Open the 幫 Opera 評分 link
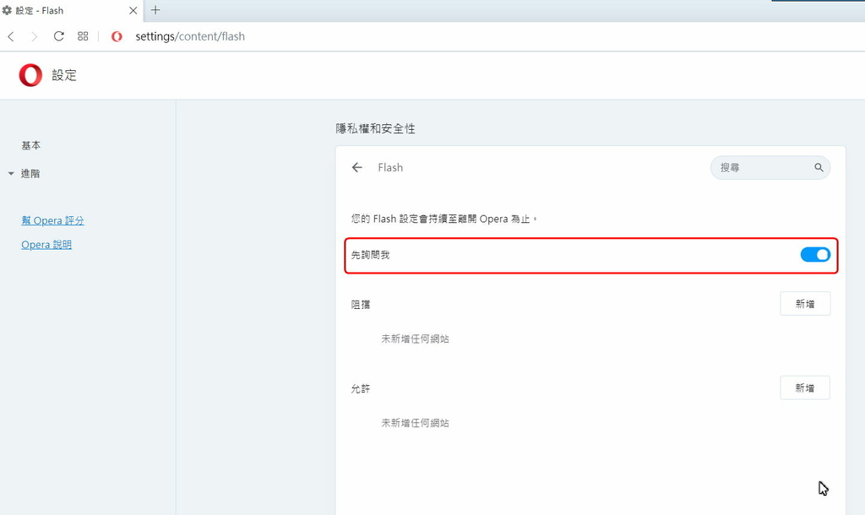Viewport: 865px width, 515px height. [52, 220]
